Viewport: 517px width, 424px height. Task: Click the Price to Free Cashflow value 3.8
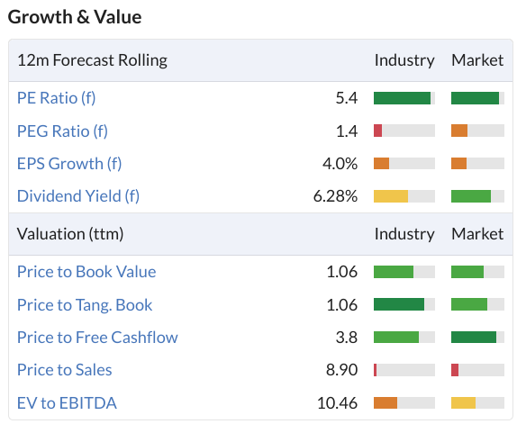point(347,338)
